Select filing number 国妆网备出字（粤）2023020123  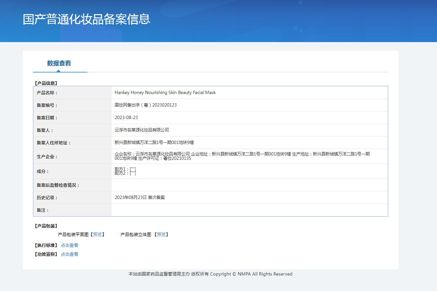tap(146, 105)
